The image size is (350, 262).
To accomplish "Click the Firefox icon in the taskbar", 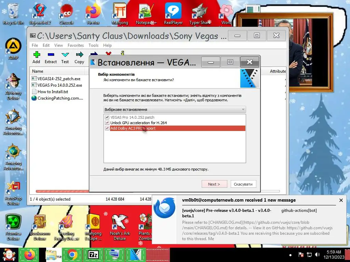I will click(x=30, y=254).
